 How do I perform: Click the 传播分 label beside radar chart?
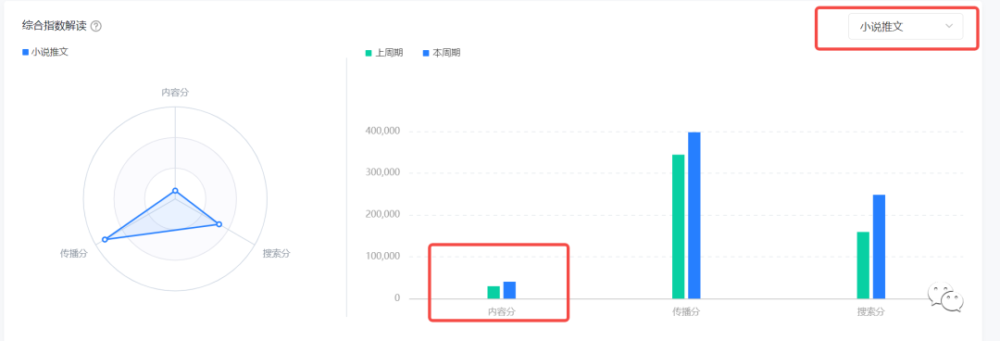(x=74, y=254)
